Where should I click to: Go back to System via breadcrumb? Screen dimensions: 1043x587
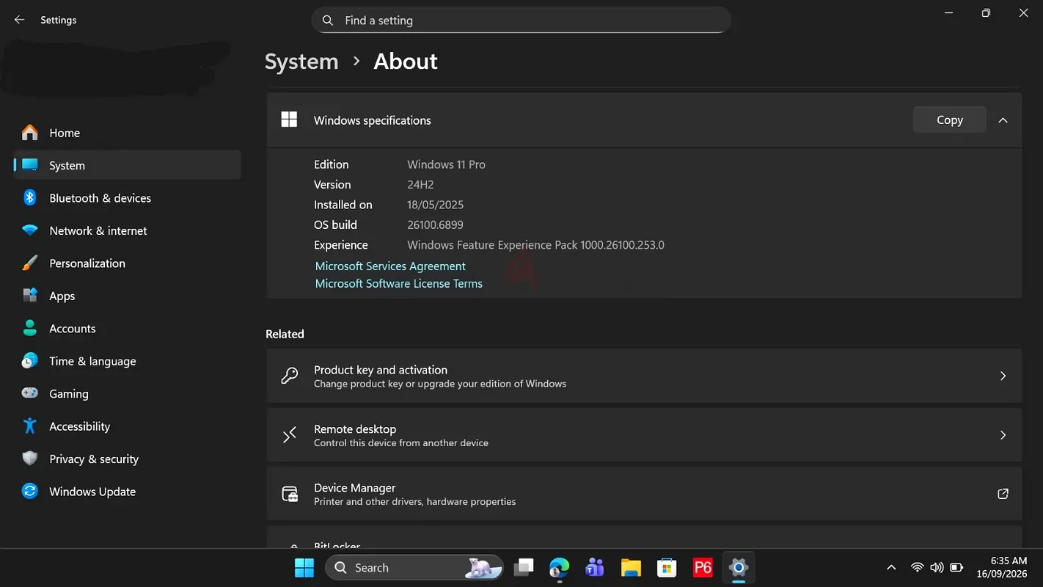coord(301,62)
